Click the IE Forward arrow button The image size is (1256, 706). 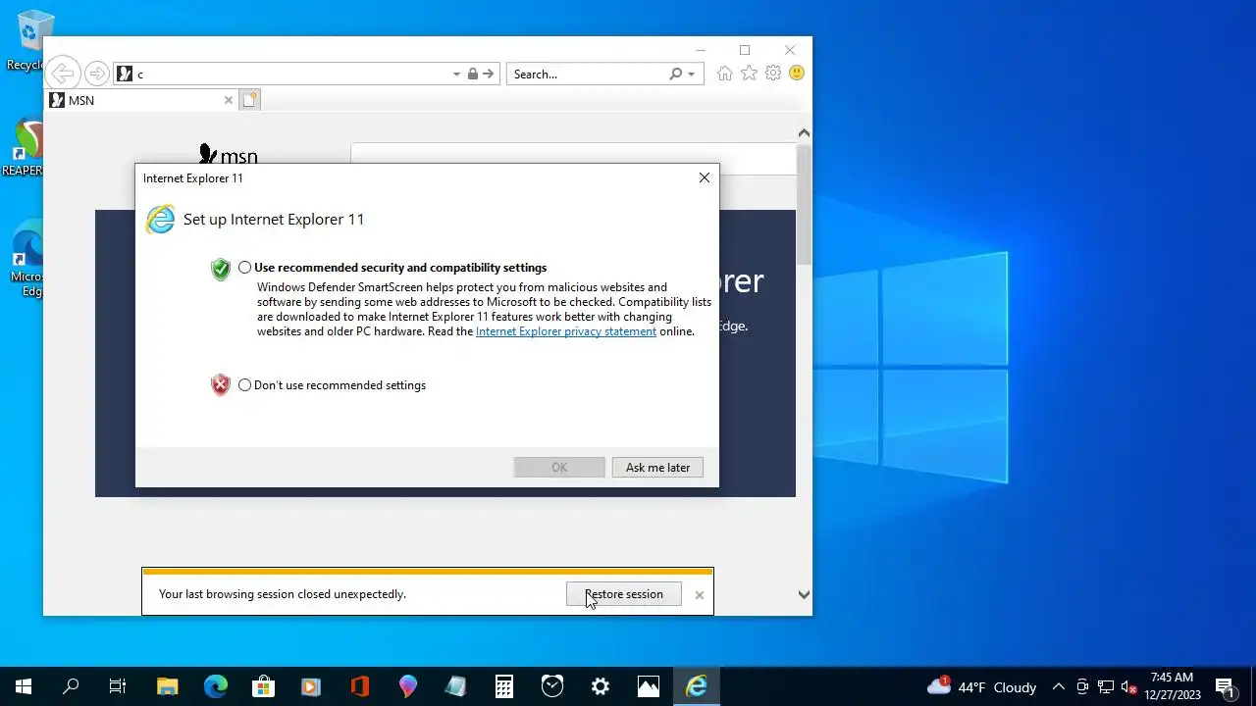(x=96, y=74)
